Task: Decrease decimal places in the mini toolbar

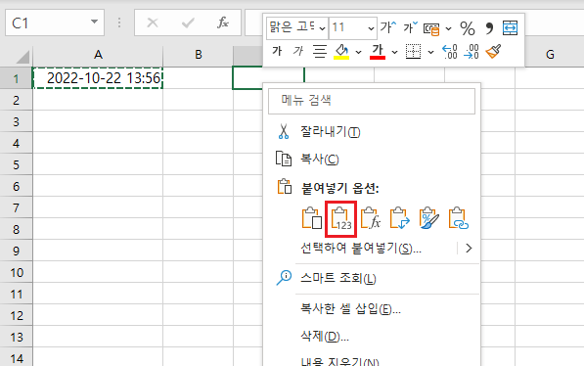Action: (472, 52)
